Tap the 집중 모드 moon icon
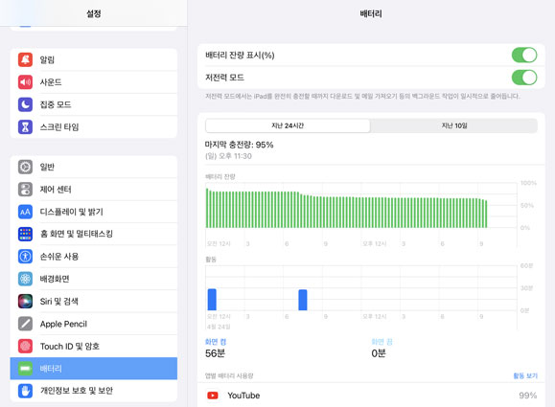The width and height of the screenshot is (555, 407). [x=25, y=104]
